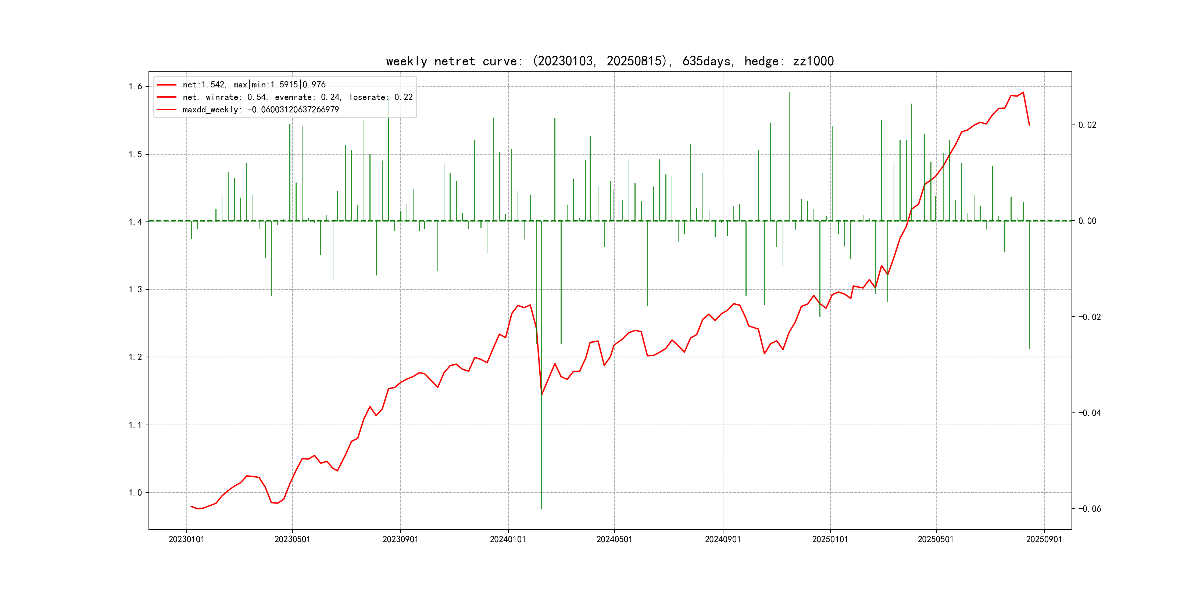Click the 0.00 right axis tick label
Screen dimensions: 1191x595
(x=1087, y=221)
